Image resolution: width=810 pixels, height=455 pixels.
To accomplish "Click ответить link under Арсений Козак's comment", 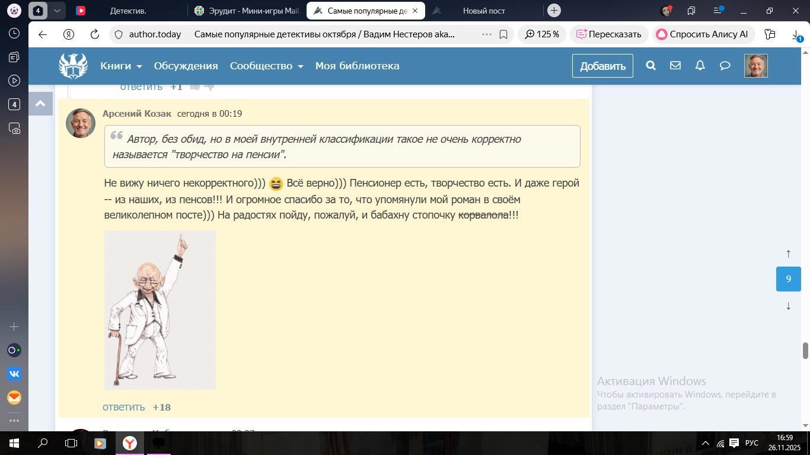I will (123, 407).
